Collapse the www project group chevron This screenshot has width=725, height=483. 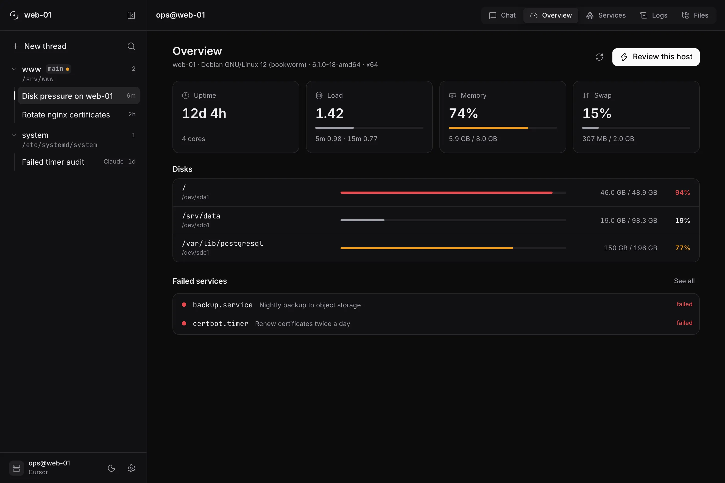(x=14, y=69)
